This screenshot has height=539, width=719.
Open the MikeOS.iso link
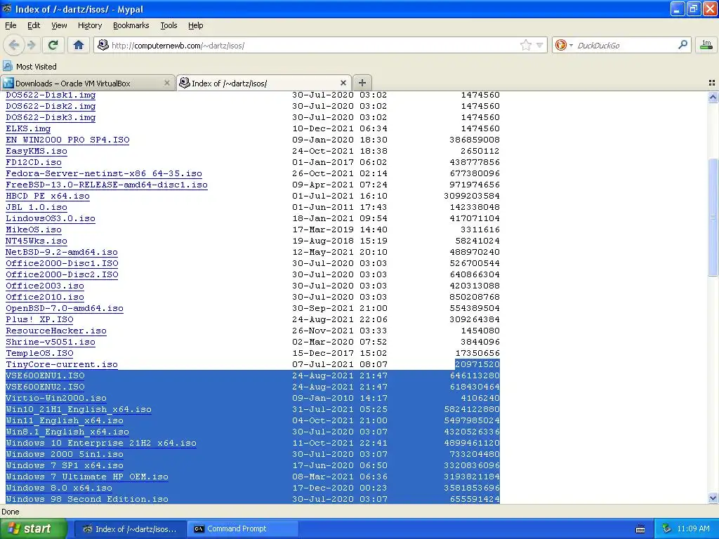34,229
